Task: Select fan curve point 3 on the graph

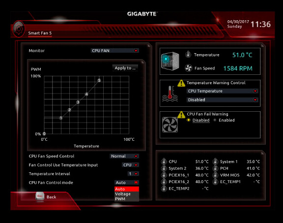Action: [78, 102]
